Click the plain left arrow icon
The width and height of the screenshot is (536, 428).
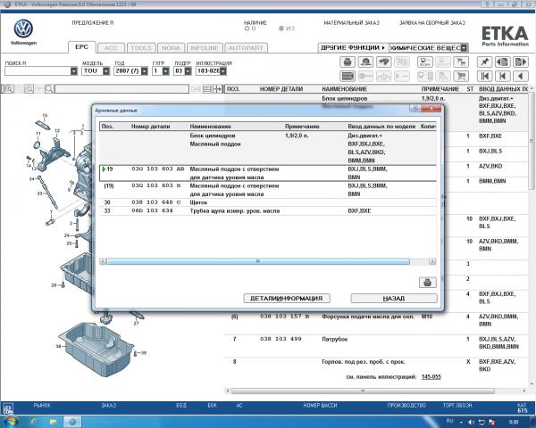tap(521, 76)
